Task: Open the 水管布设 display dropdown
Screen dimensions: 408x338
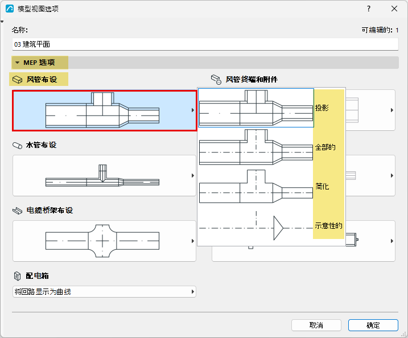Action: 104,176
